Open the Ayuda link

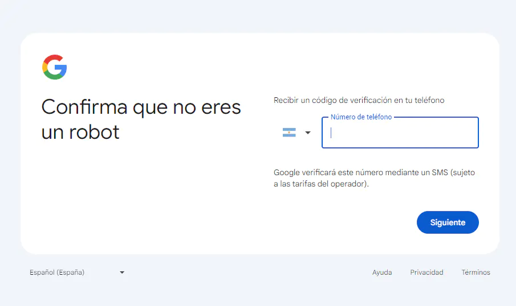click(382, 272)
